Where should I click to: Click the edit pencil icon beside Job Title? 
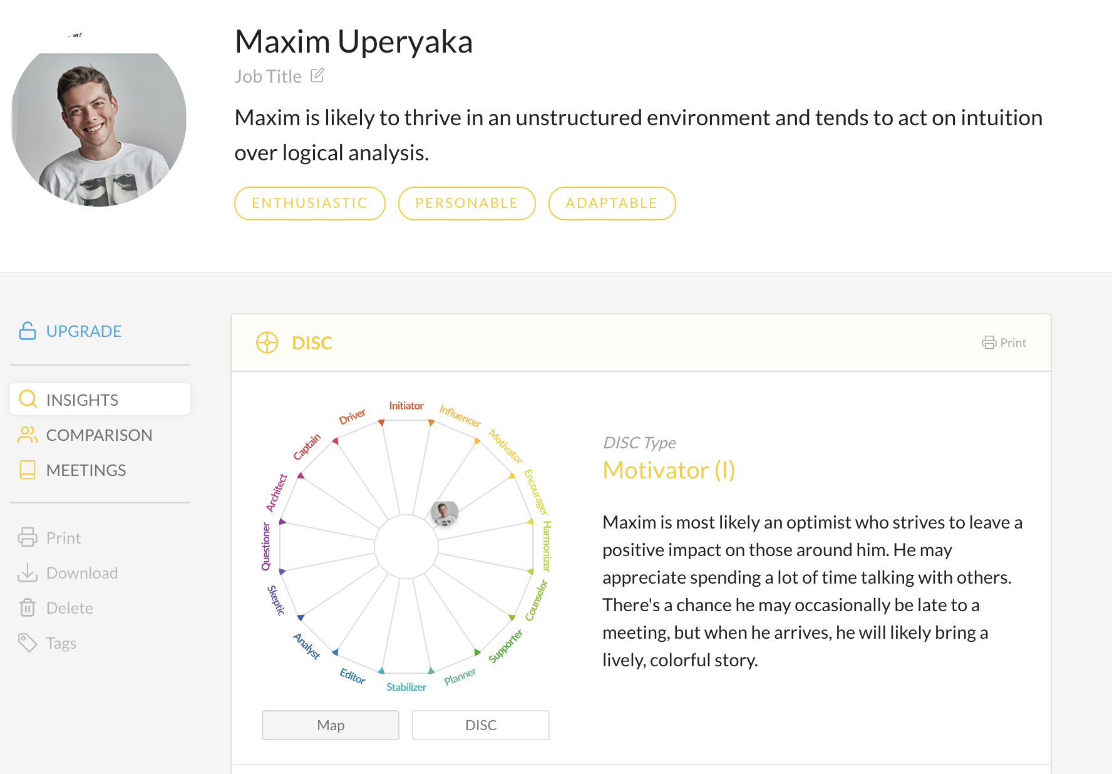(x=317, y=76)
